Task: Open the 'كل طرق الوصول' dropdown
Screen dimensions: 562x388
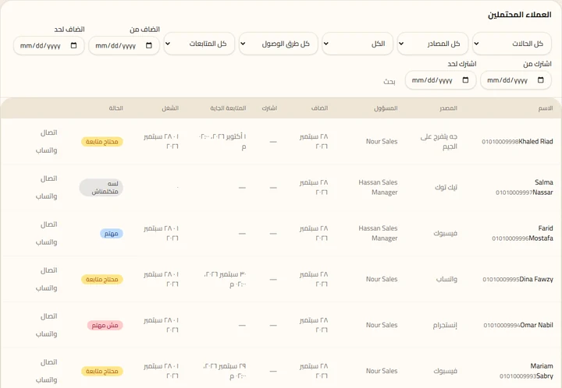Action: pyautogui.click(x=279, y=44)
